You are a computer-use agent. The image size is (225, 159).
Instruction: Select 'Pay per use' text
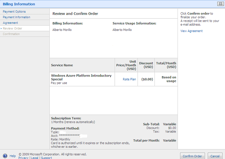pyautogui.click(x=59, y=83)
